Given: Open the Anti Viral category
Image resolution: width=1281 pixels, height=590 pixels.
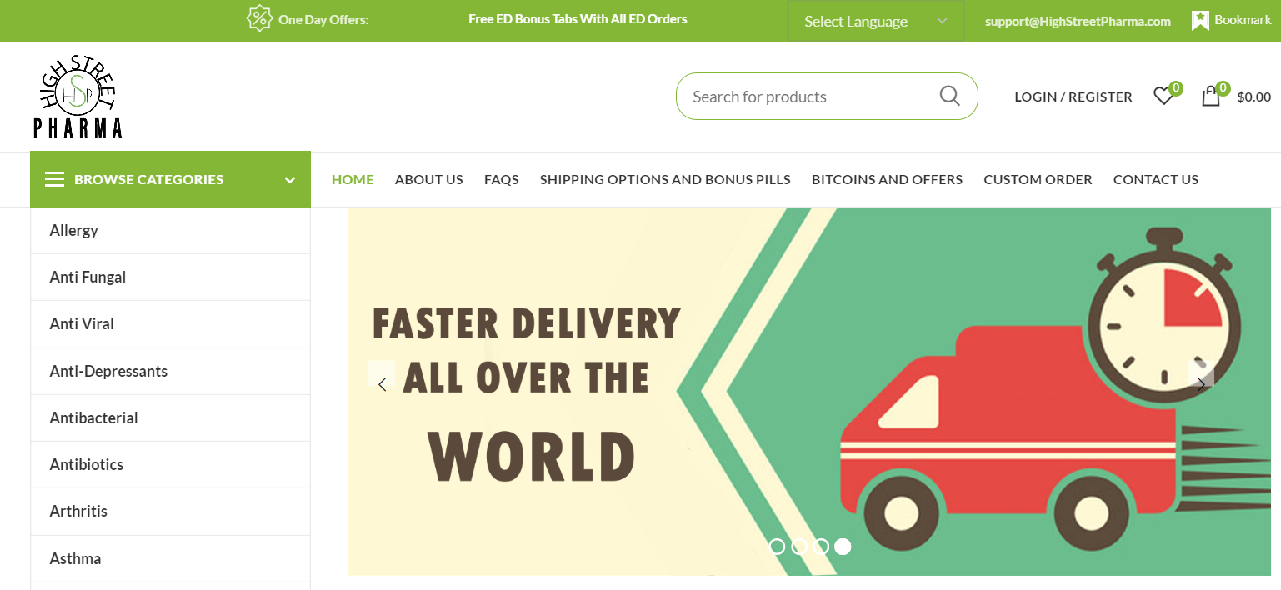Looking at the screenshot, I should pos(170,323).
